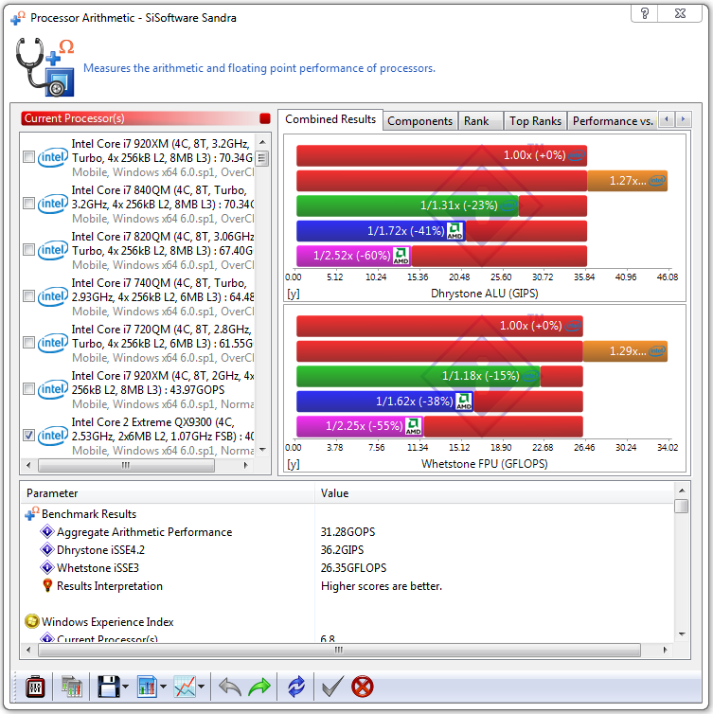Check the Core i7 720QM checkbox
713x714 pixels.
28,343
